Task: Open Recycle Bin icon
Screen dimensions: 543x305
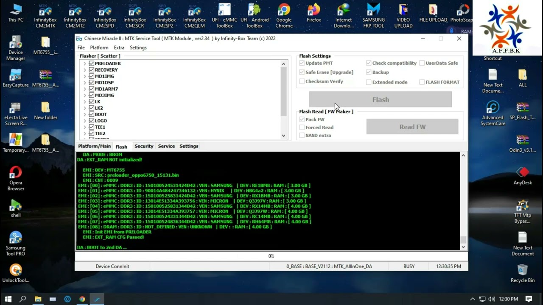Action: pyautogui.click(x=523, y=273)
